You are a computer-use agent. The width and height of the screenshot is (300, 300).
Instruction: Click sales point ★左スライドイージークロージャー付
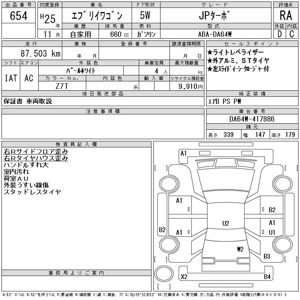tap(238, 69)
